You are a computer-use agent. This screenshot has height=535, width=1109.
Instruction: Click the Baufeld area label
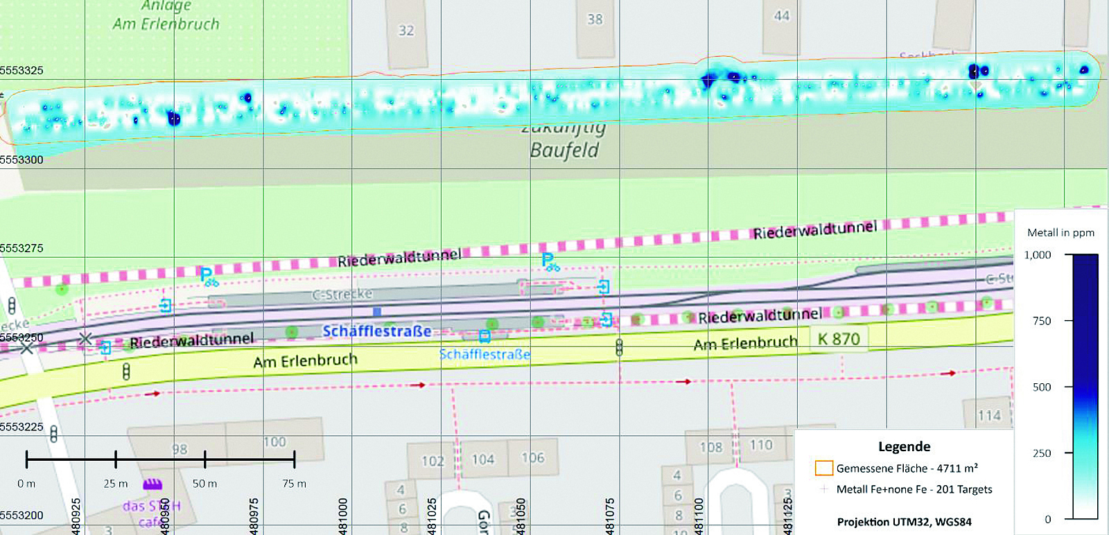coord(564,150)
